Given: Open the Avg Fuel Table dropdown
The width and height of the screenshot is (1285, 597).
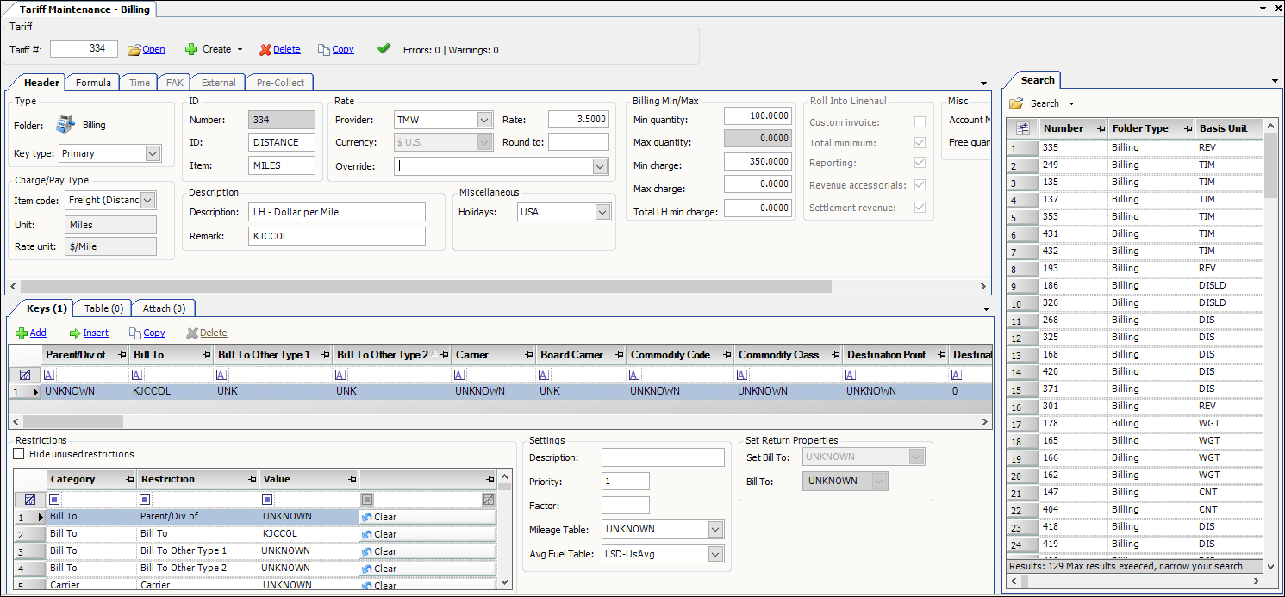Looking at the screenshot, I should [x=715, y=554].
